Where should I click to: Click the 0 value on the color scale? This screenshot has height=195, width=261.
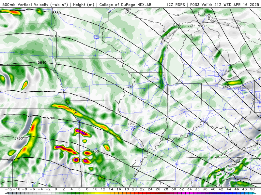(x=56, y=189)
